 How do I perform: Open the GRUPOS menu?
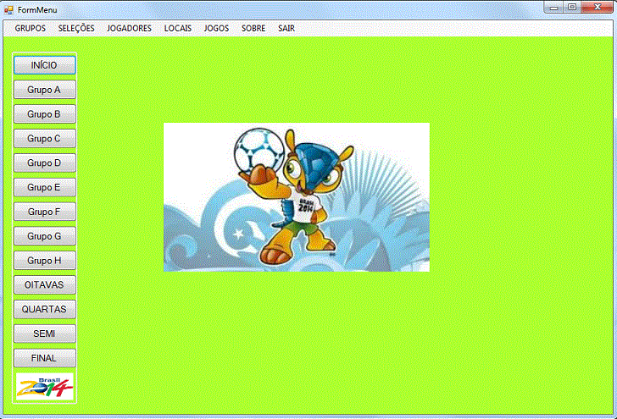[x=31, y=28]
